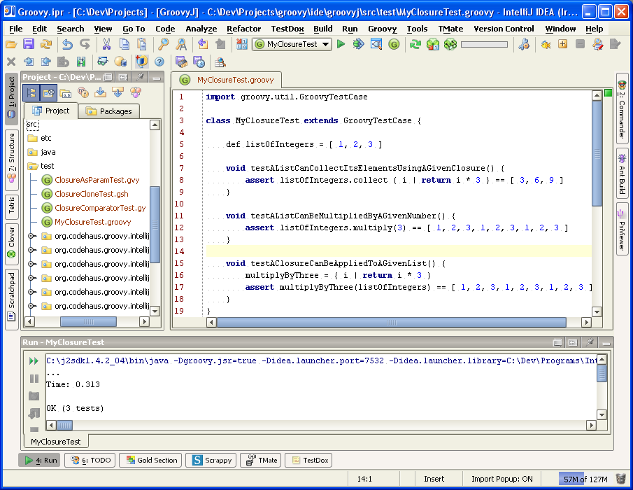Select the java folder in project tree

pyautogui.click(x=41, y=152)
